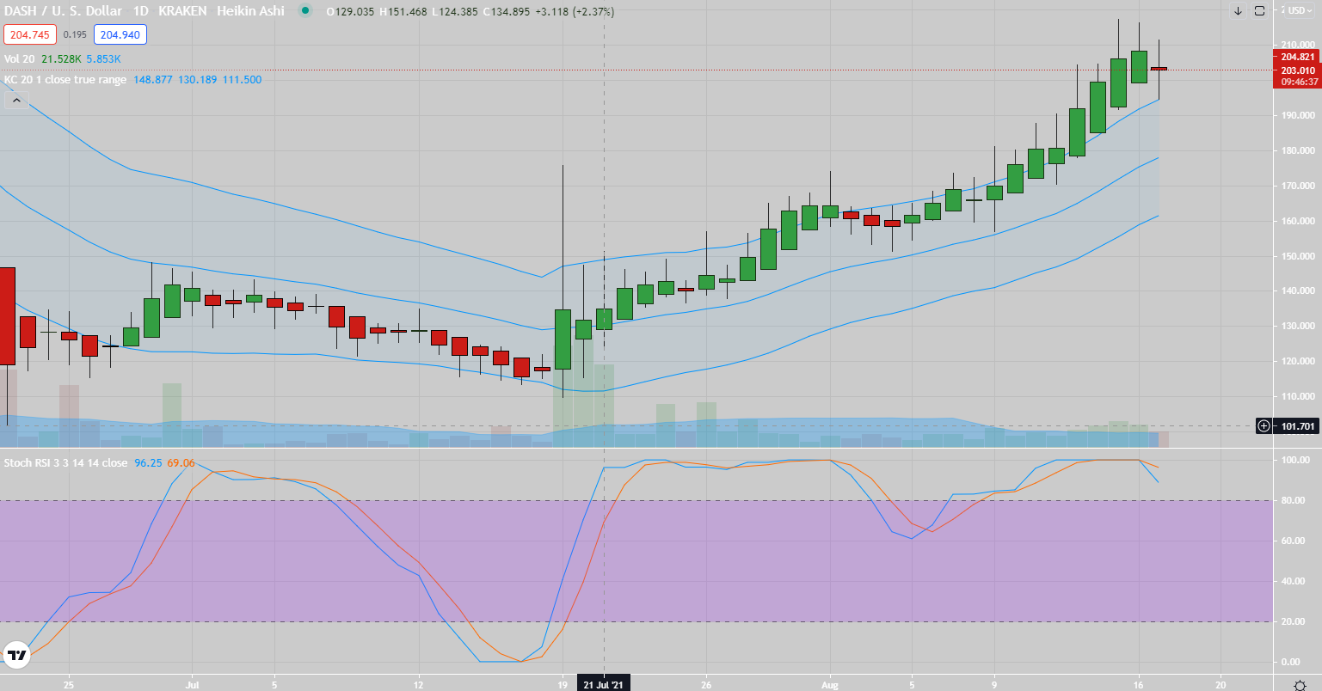Image resolution: width=1322 pixels, height=691 pixels.
Task: Click the Jul label on the time axis
Action: pos(193,685)
